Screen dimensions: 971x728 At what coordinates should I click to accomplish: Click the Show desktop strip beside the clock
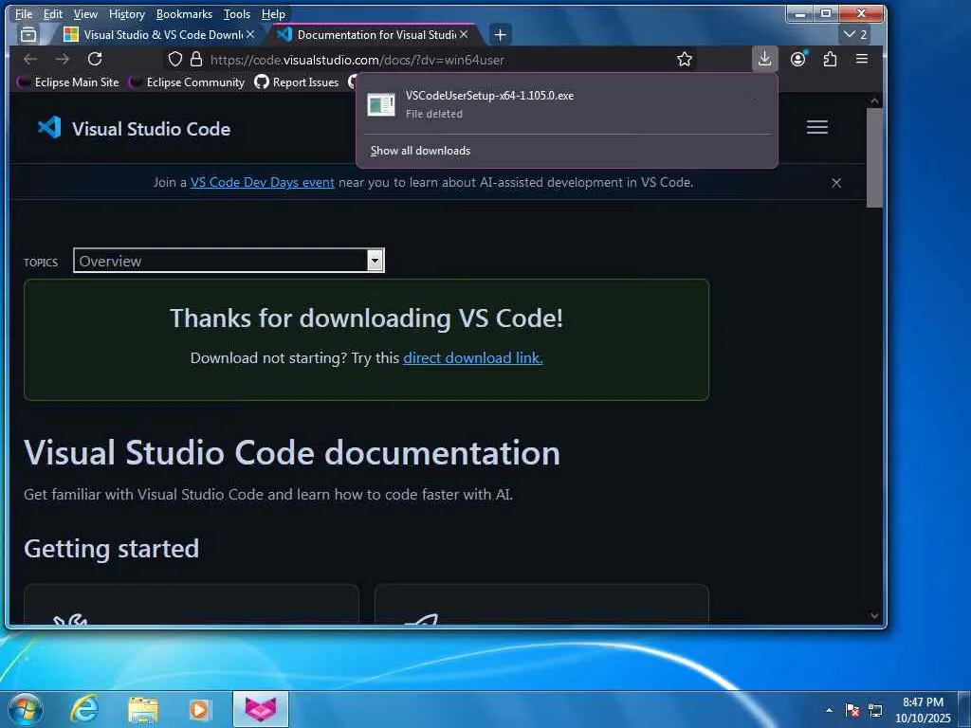[x=965, y=709]
